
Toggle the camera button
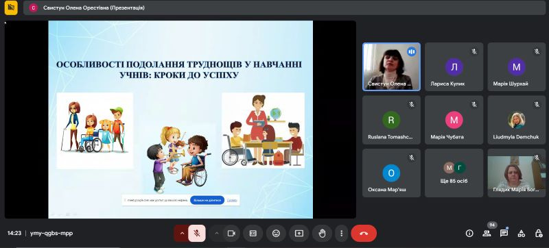(231, 234)
